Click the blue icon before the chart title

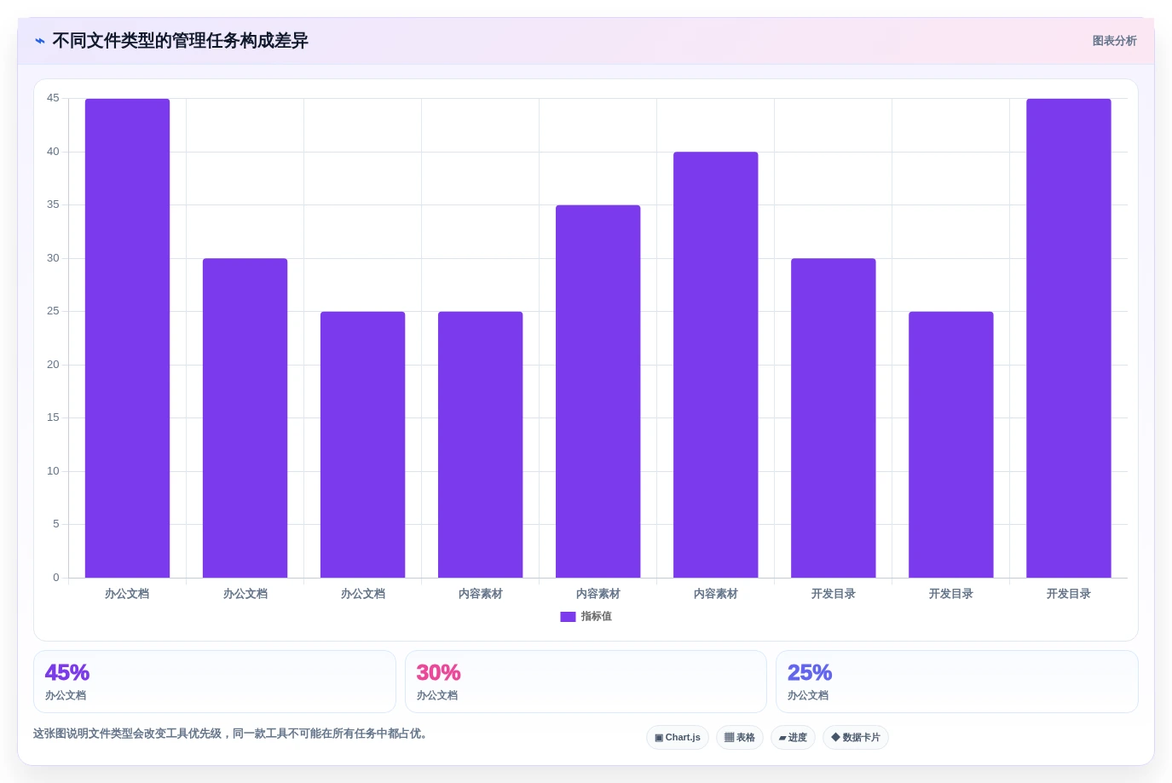[40, 41]
